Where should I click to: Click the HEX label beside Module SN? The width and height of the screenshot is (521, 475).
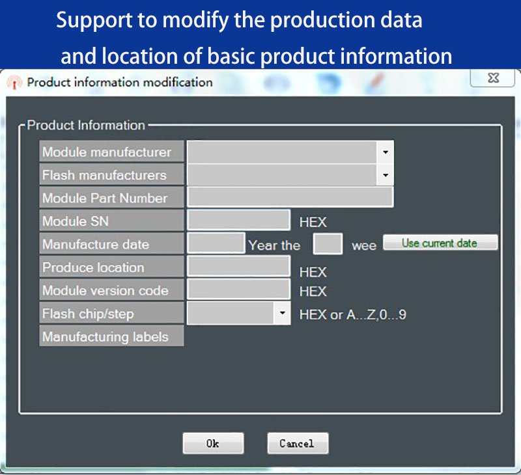pyautogui.click(x=313, y=222)
